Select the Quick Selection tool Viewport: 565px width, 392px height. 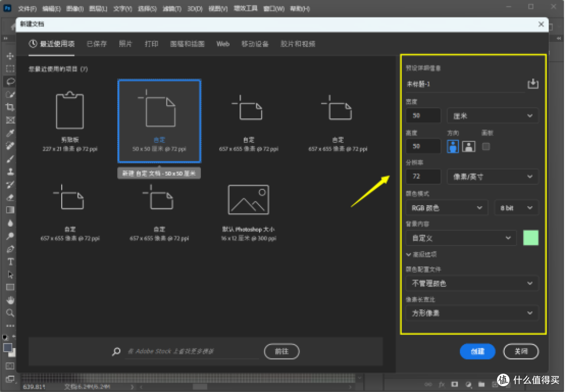click(10, 95)
